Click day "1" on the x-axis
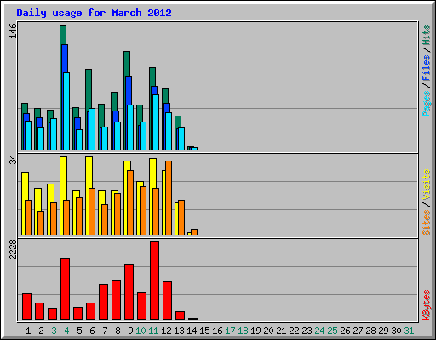 [x=28, y=331]
